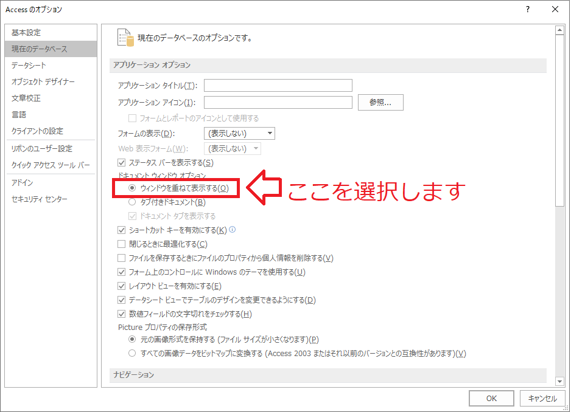Select クイック アクセス ツール バー category

tap(51, 165)
